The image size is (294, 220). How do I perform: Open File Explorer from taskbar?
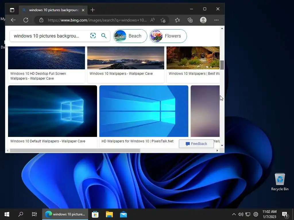[x=109, y=214]
